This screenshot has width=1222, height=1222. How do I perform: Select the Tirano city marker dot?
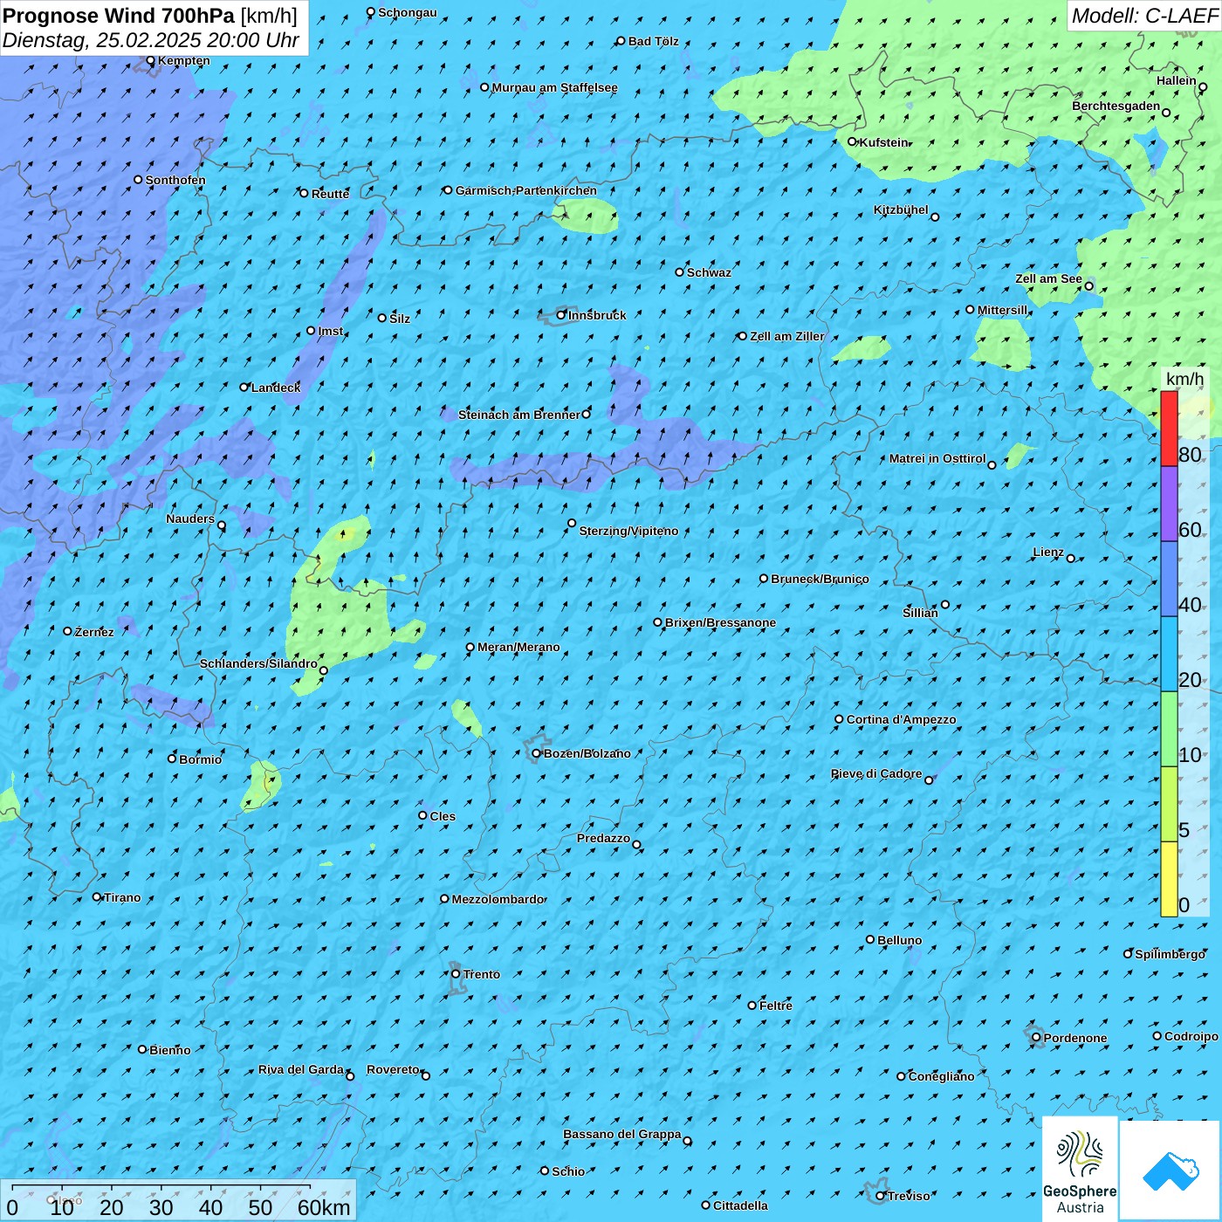click(97, 896)
